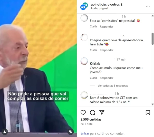Viewport: 154px width, 137px height.
Task: Click 'Entrar' login link
Action: (x=85, y=133)
